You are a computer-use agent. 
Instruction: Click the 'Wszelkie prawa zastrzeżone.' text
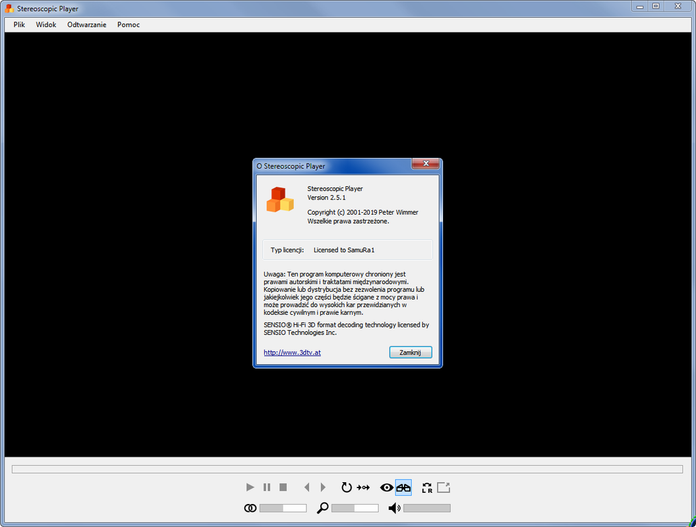click(x=348, y=221)
